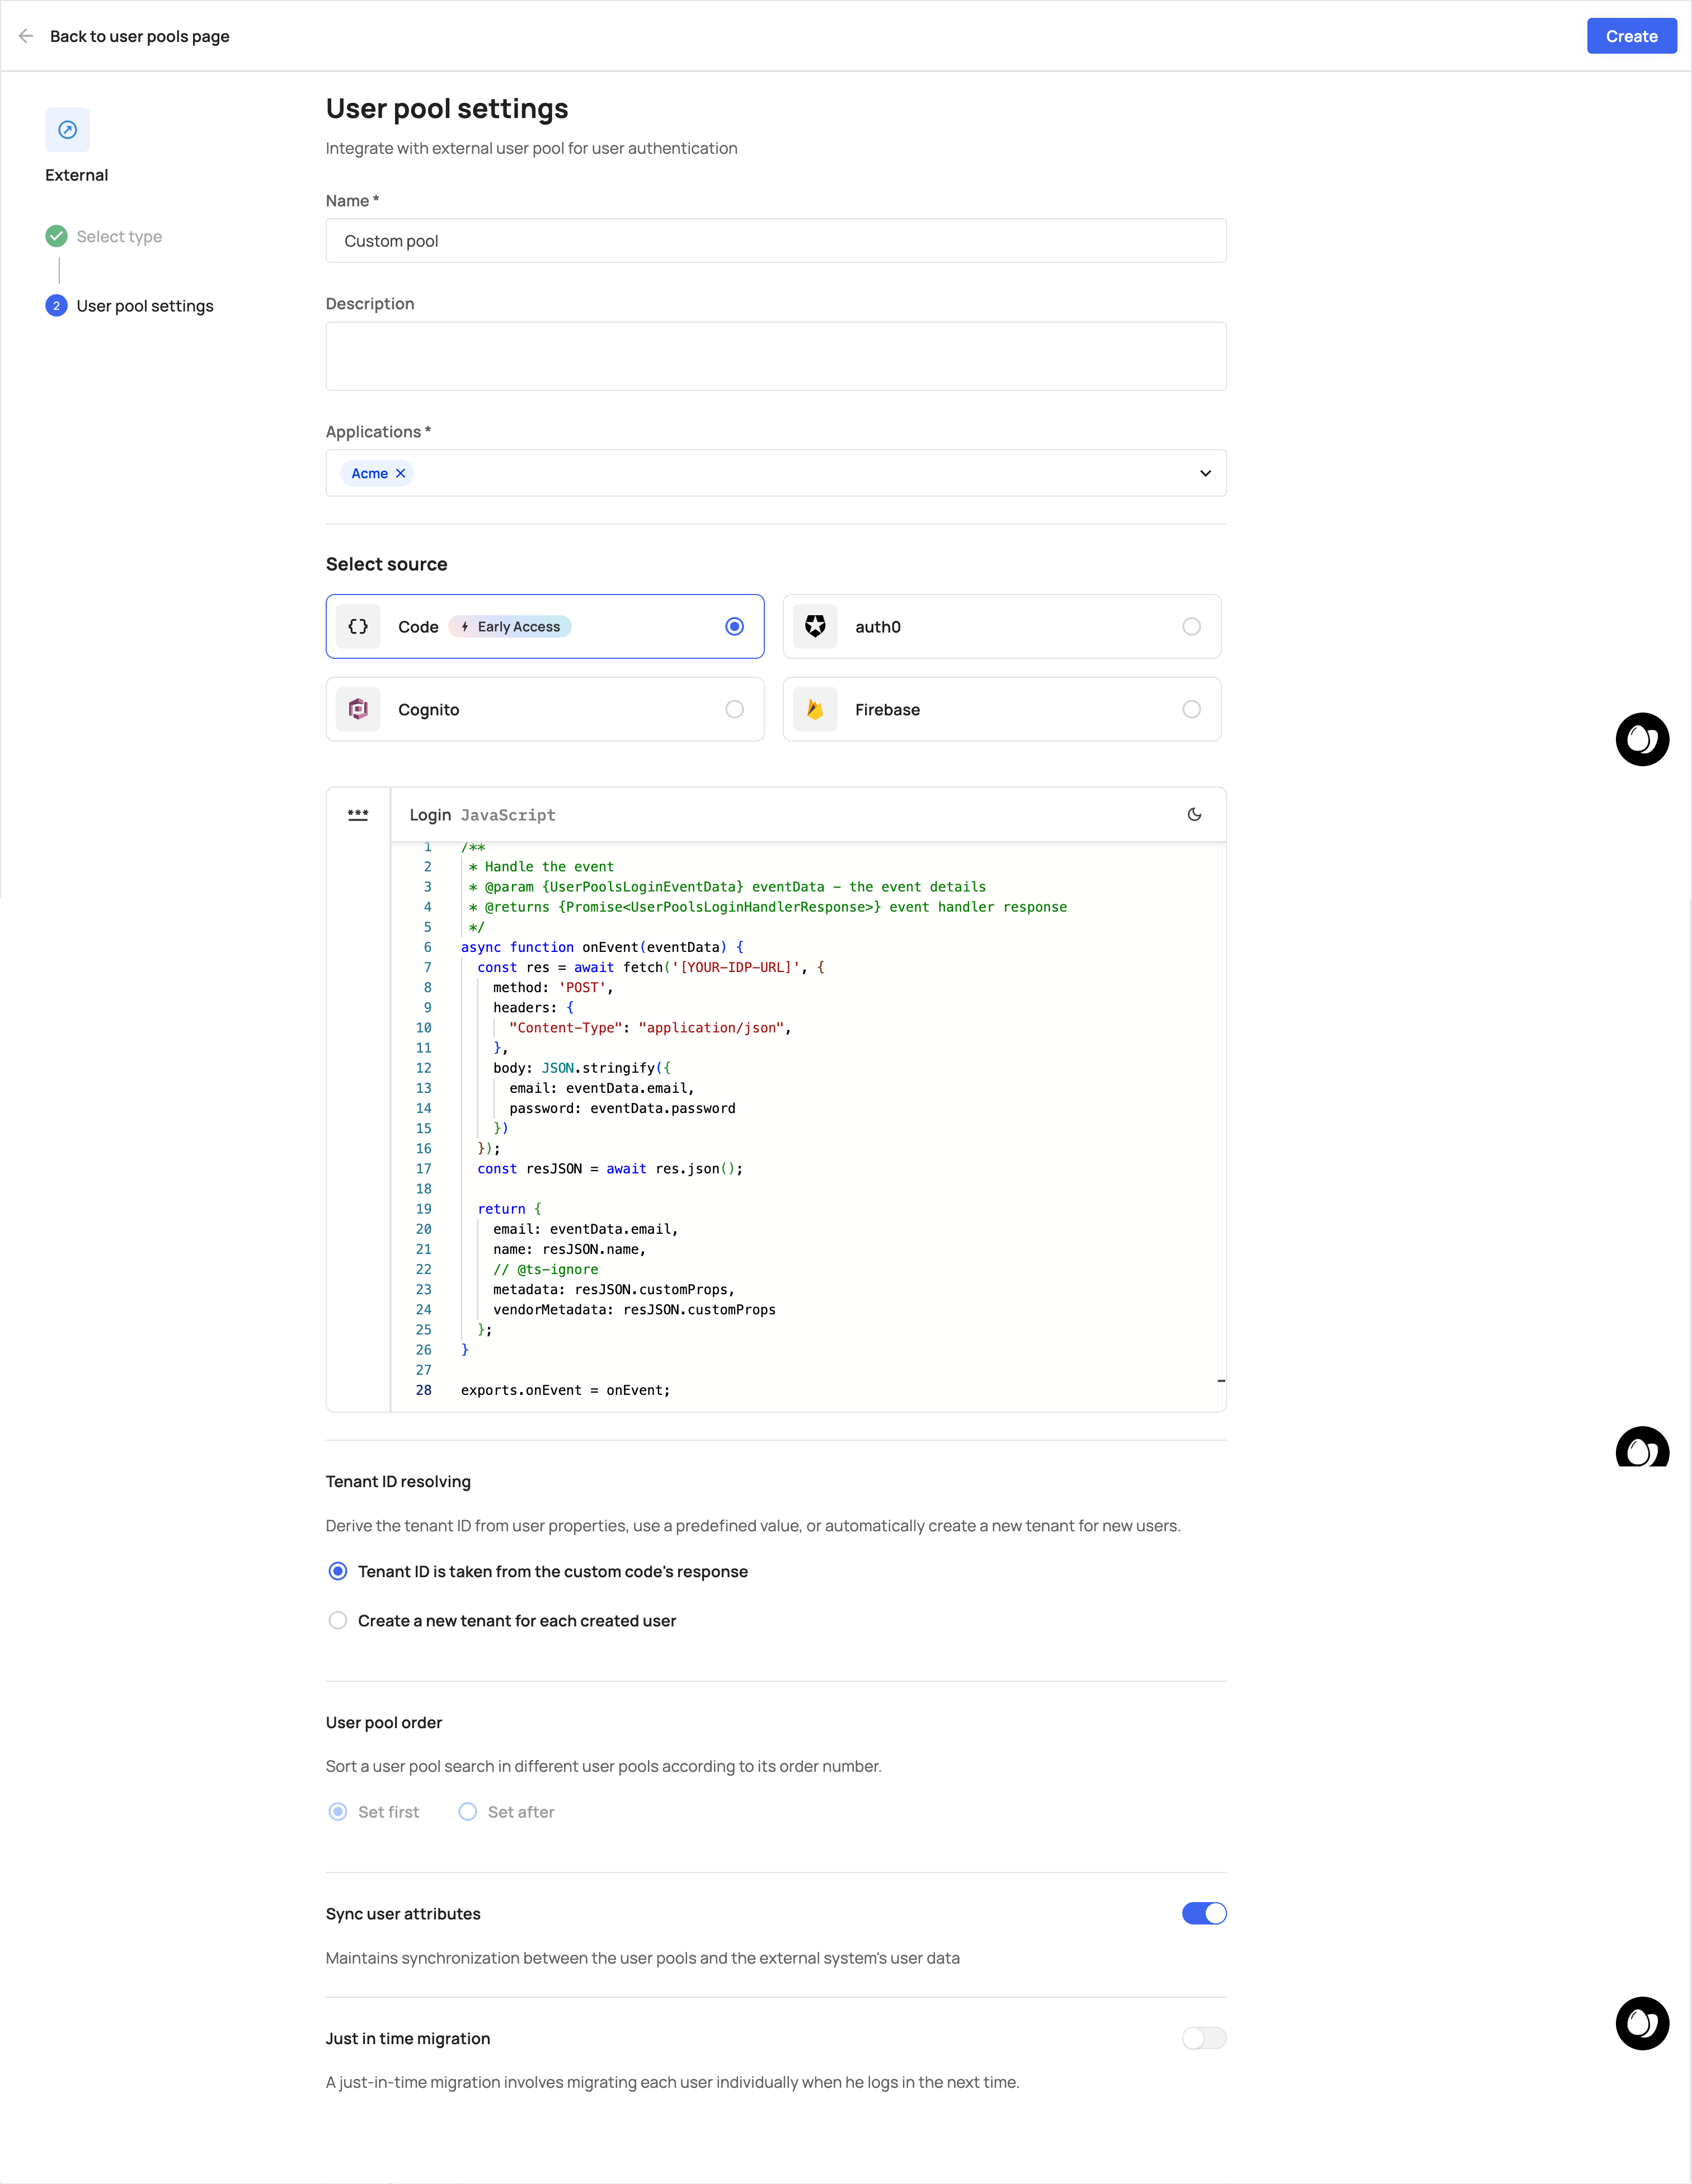Viewport: 1692px width, 2184px height.
Task: Remove the Acme application tag
Action: tap(401, 474)
